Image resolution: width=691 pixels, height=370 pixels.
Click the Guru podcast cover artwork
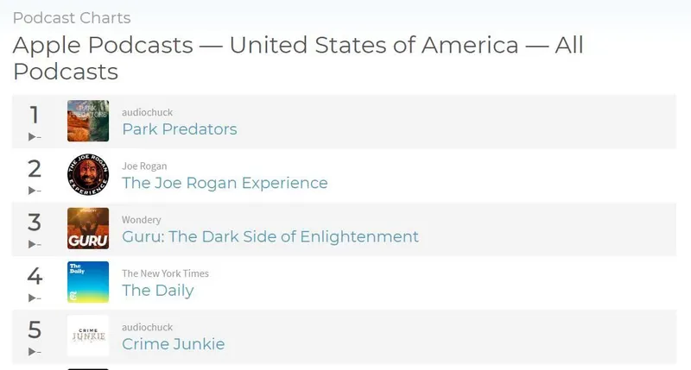(x=88, y=229)
